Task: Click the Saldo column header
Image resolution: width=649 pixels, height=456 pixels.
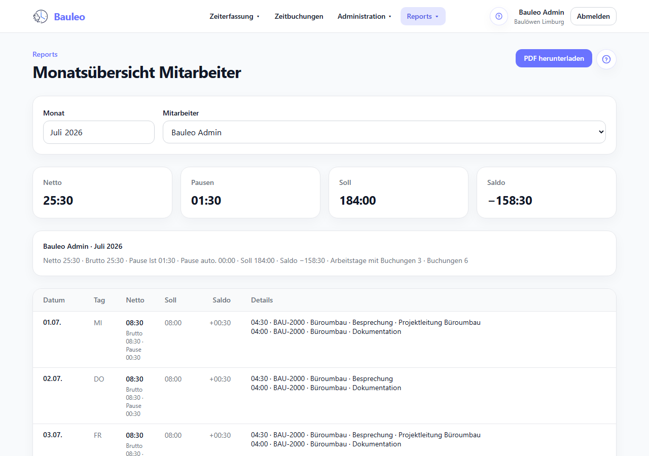Action: pos(222,300)
